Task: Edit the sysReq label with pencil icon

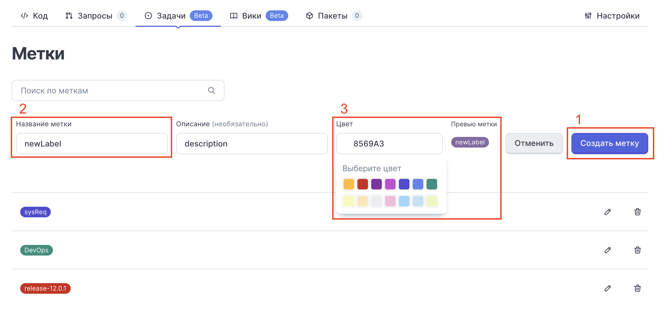Action: click(608, 212)
